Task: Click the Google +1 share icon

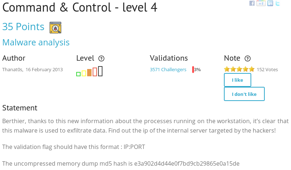Action: pos(261,3)
